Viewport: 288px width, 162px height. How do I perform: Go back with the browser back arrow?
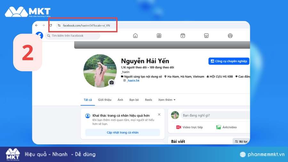click(x=36, y=25)
